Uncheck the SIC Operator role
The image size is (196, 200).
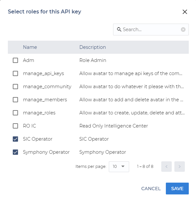pos(15,139)
